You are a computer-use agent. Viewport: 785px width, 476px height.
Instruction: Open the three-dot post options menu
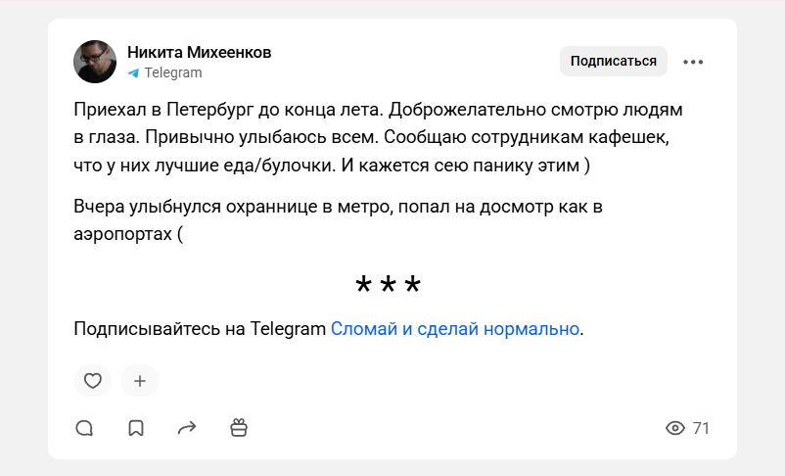(693, 62)
